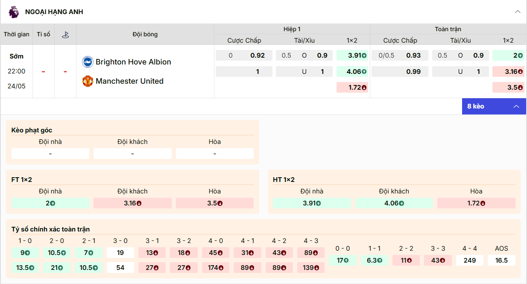Screen dimensions: 527x284
Task: Click 3.91 in the top table Hiệp 1 1×2 column
Action: click(352, 56)
